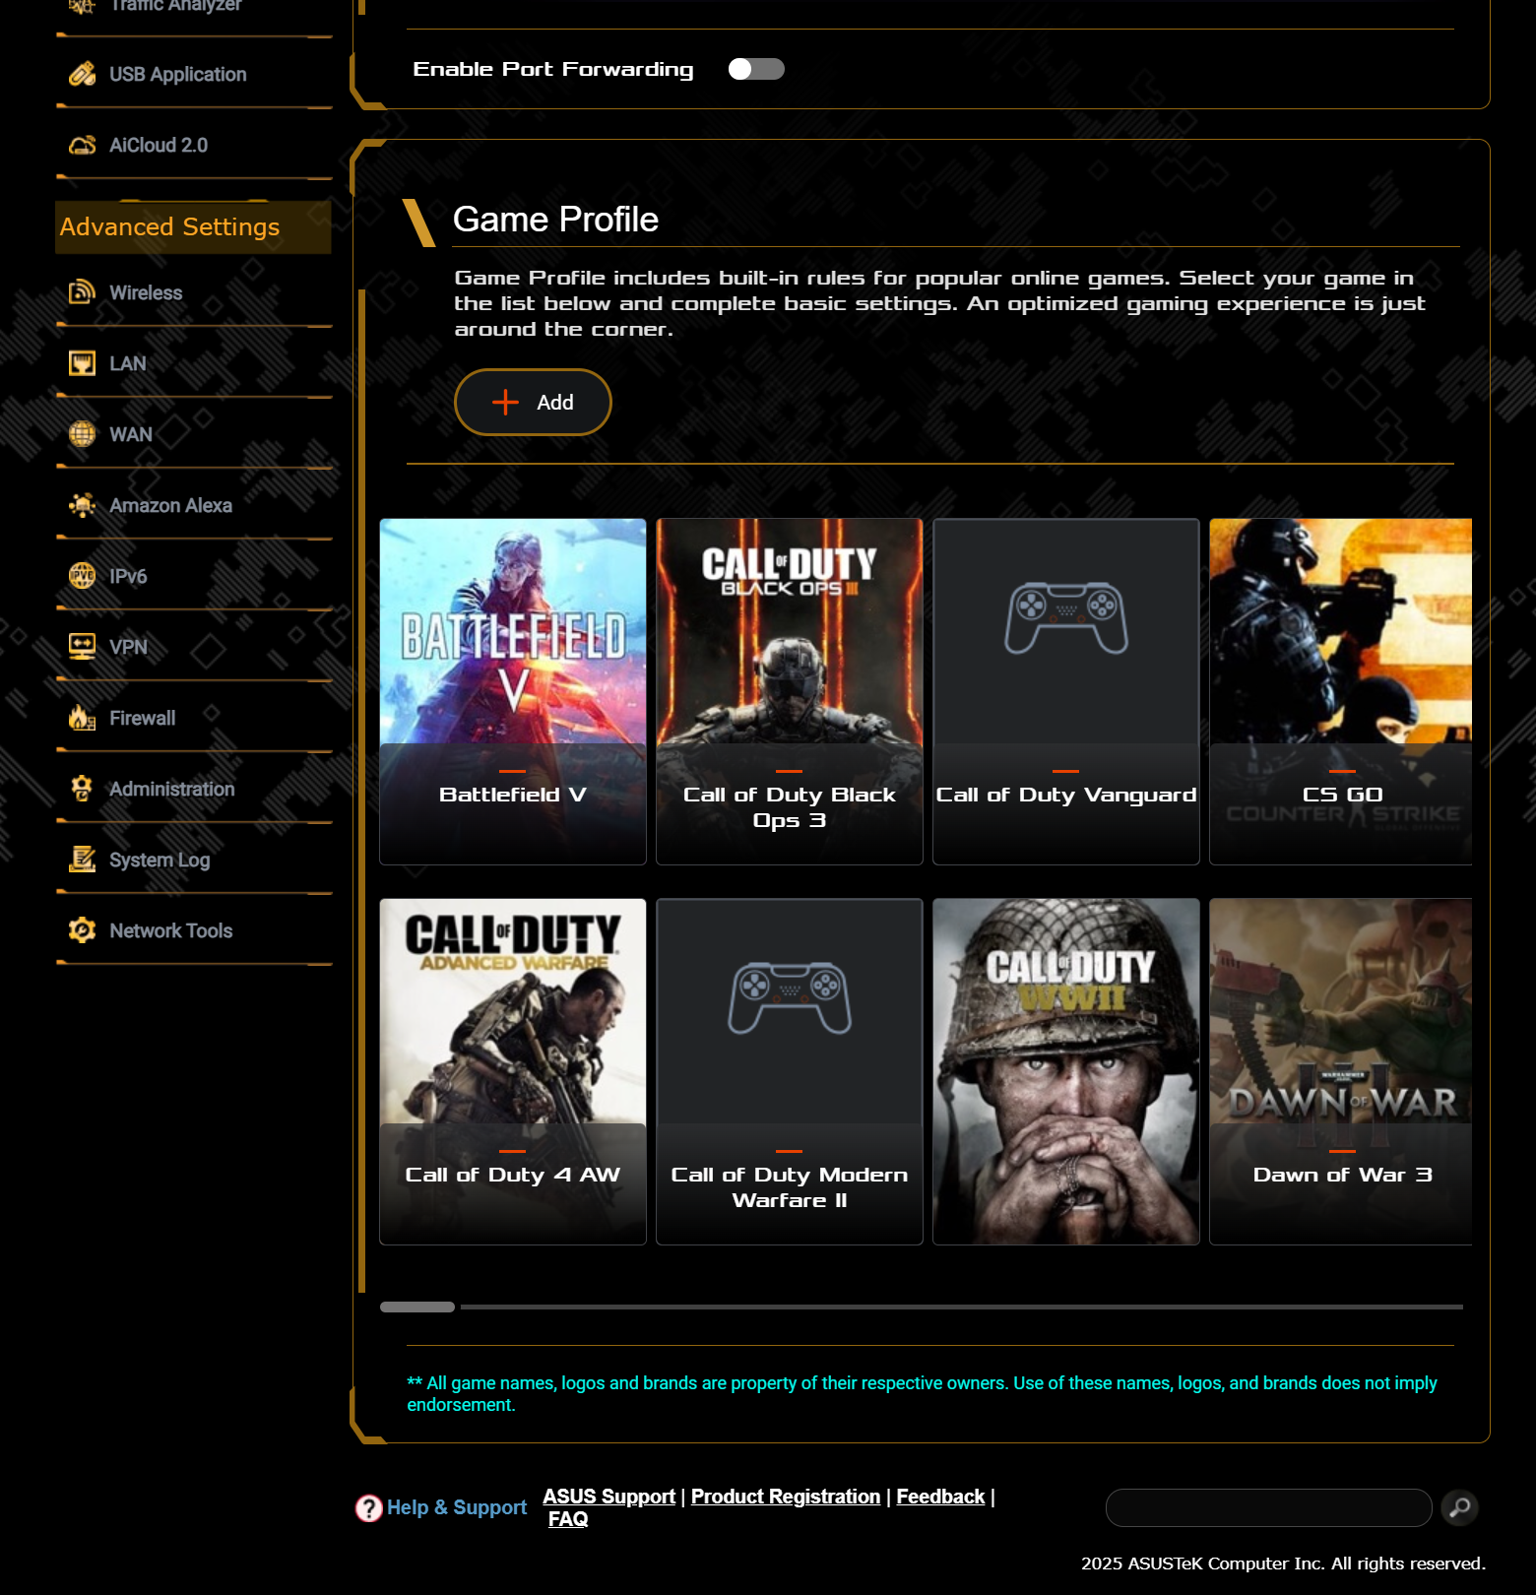Screen dimensions: 1536x1595
Task: Click the Call of Duty Modern Warfare II title
Action: click(x=790, y=1187)
